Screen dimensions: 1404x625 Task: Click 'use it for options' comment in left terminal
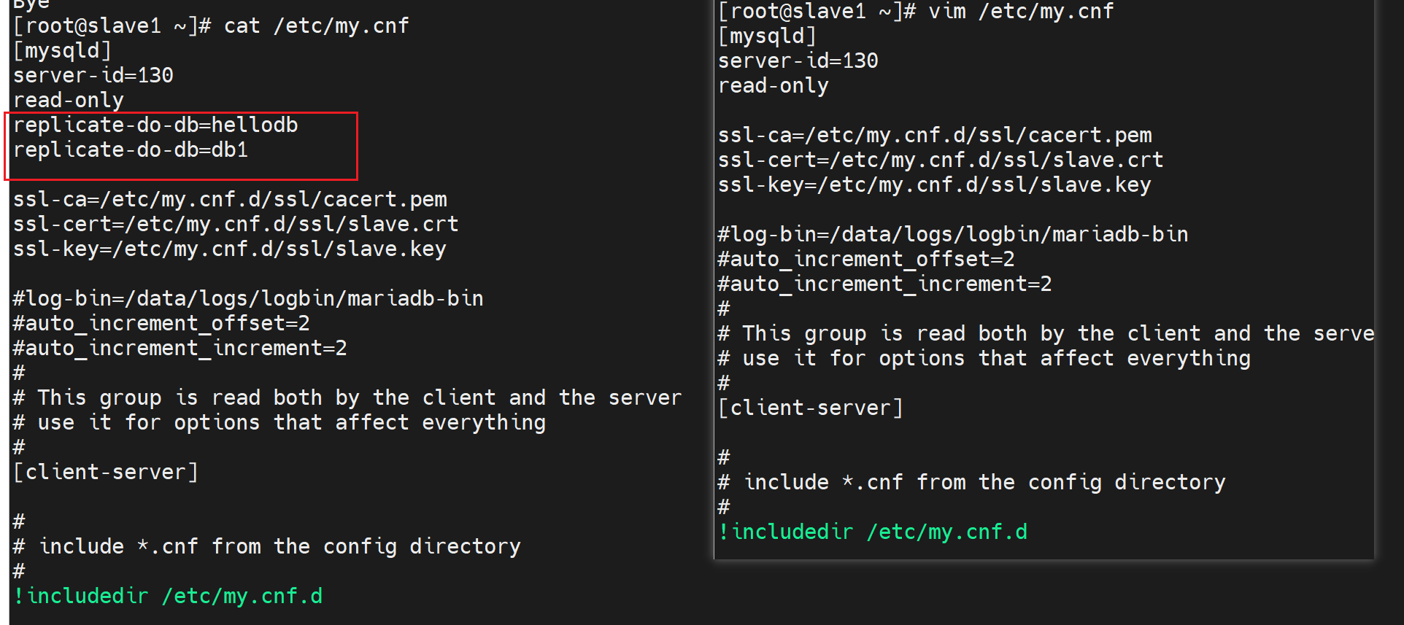279,423
